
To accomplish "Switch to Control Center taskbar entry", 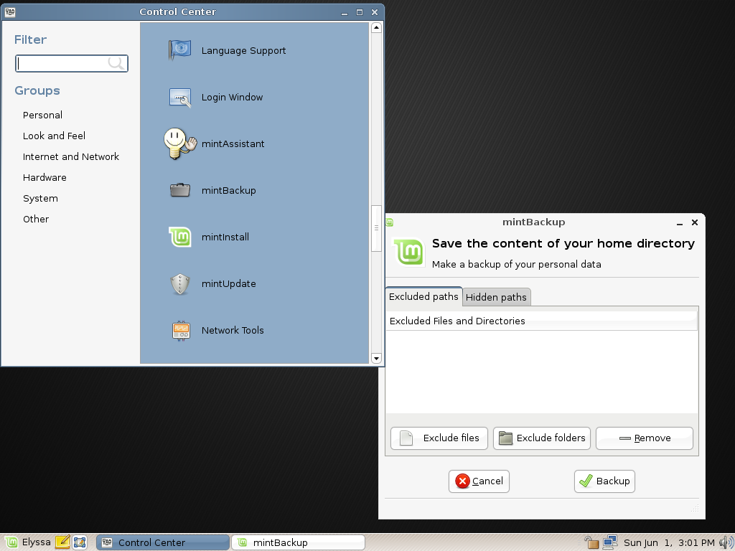I will point(163,542).
